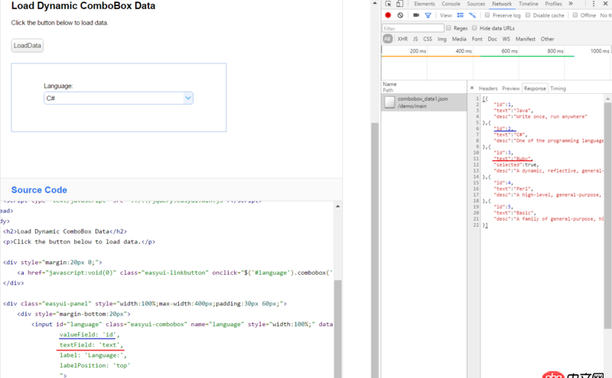Click the red record network log icon

tap(388, 15)
